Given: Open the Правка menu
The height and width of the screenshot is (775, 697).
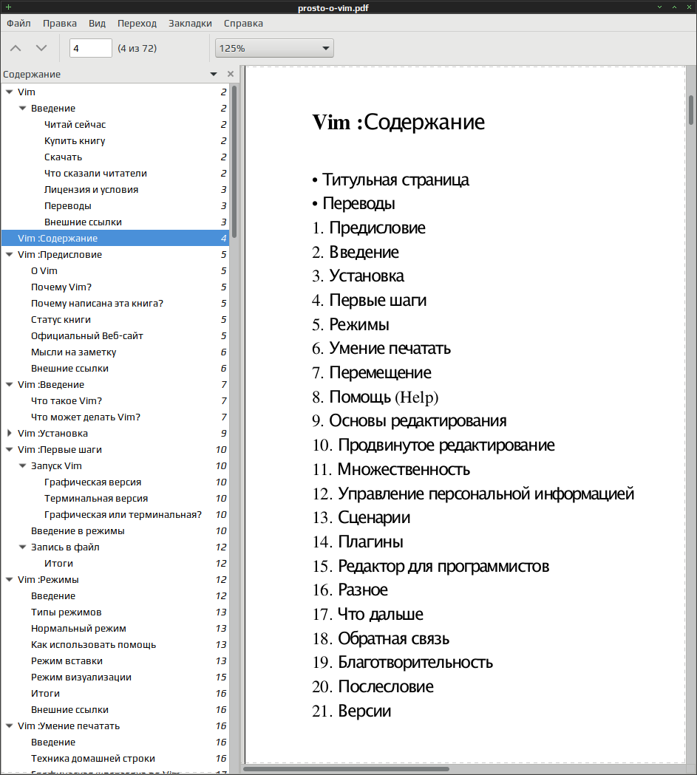Looking at the screenshot, I should [x=60, y=23].
